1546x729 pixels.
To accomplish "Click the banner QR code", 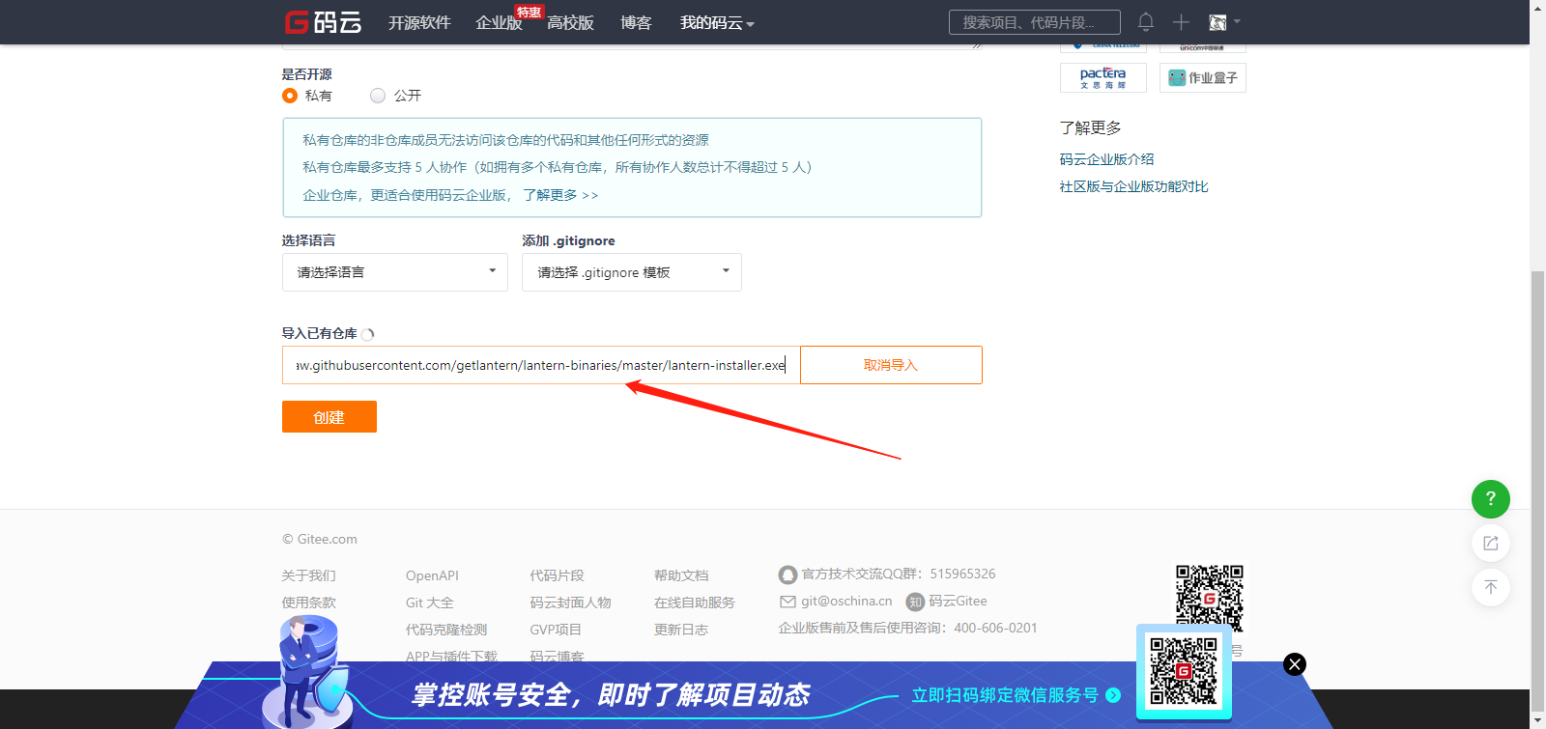I will coord(1184,670).
